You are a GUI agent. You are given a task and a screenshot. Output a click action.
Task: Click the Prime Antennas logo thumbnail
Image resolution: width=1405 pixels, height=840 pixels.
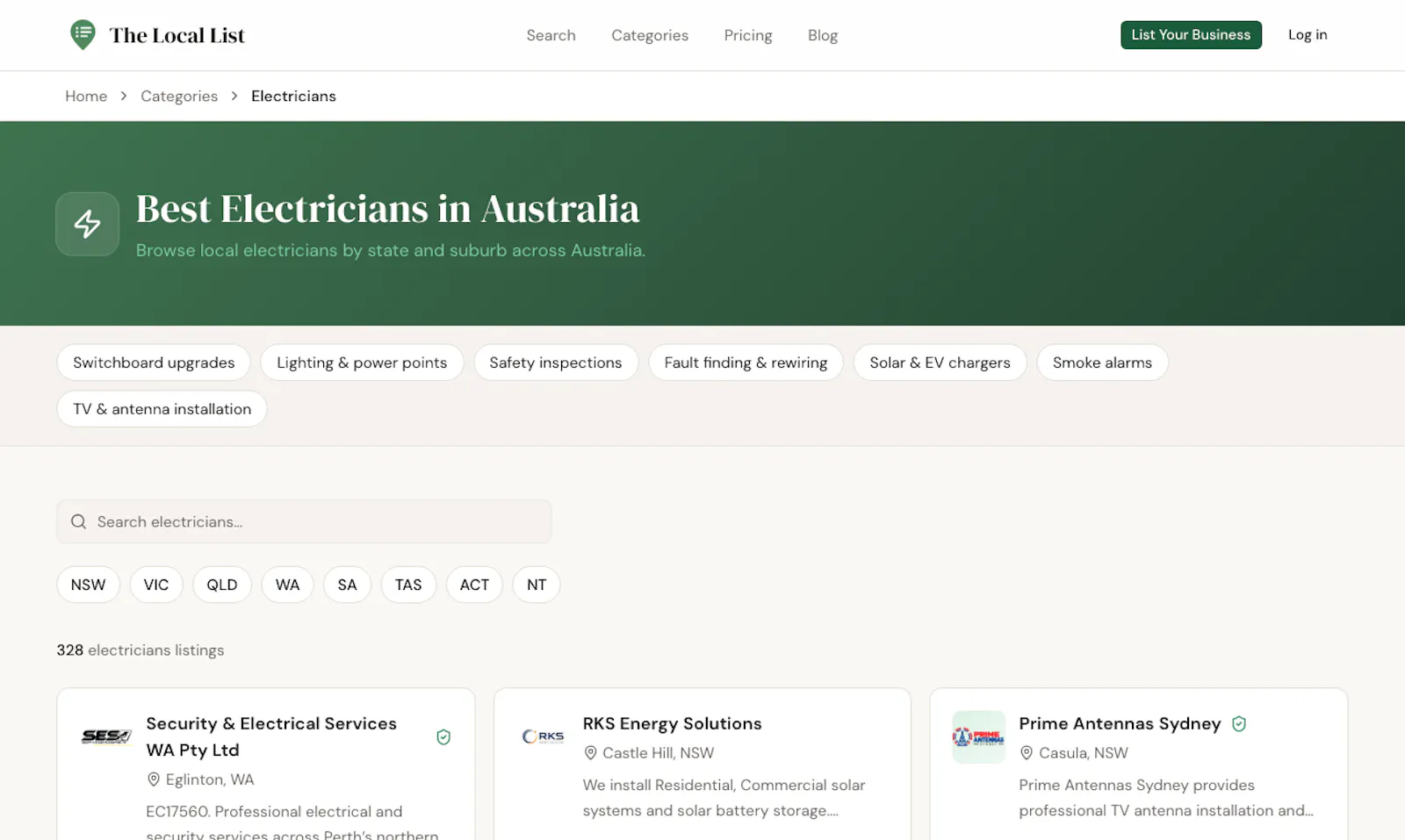click(x=978, y=736)
